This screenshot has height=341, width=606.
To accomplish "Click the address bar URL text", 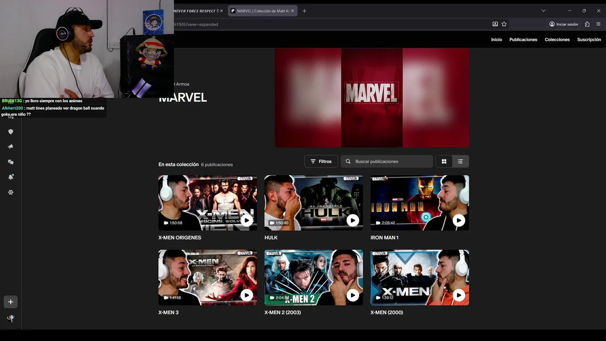I will click(196, 24).
